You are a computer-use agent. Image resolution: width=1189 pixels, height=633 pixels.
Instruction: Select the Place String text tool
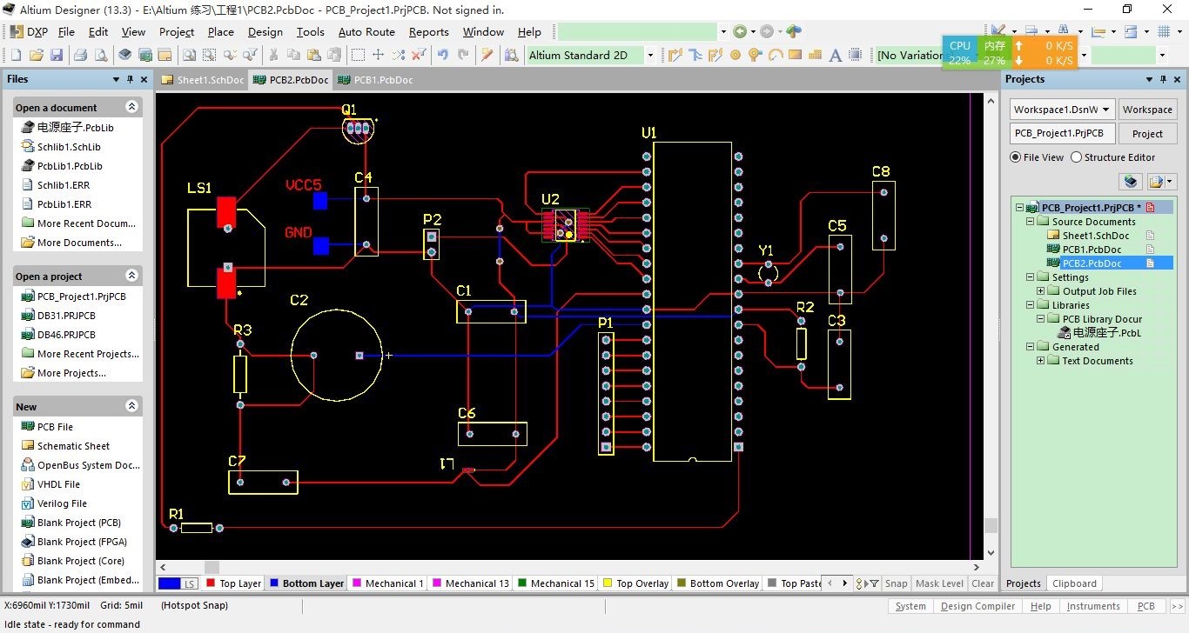pyautogui.click(x=836, y=55)
